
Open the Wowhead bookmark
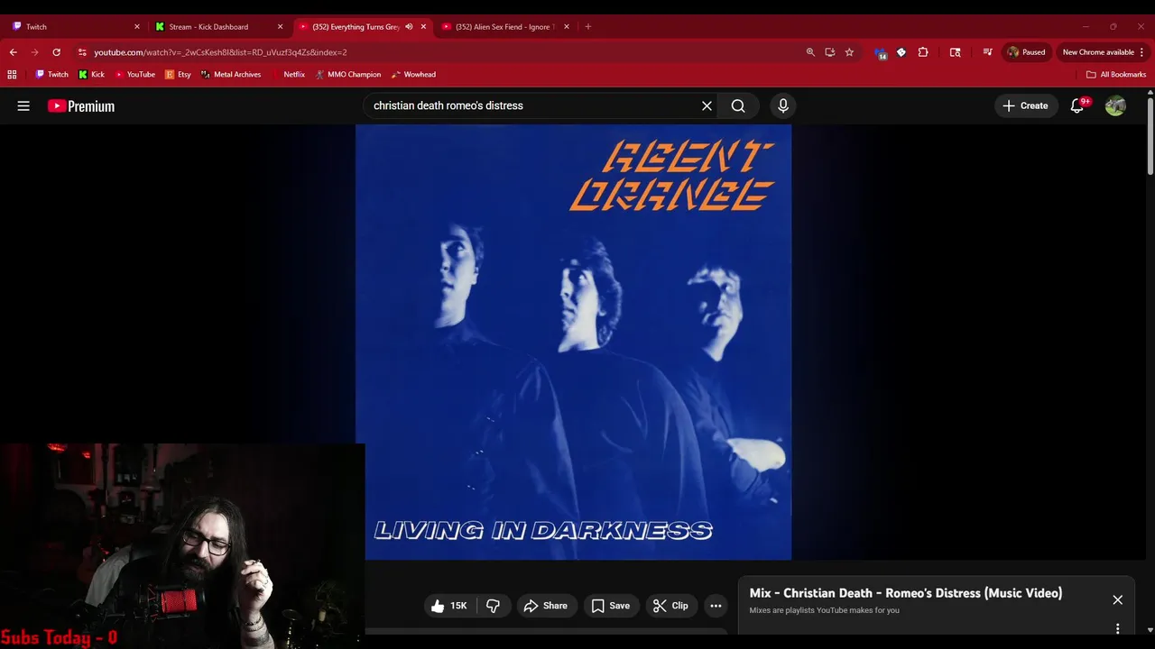(x=413, y=75)
